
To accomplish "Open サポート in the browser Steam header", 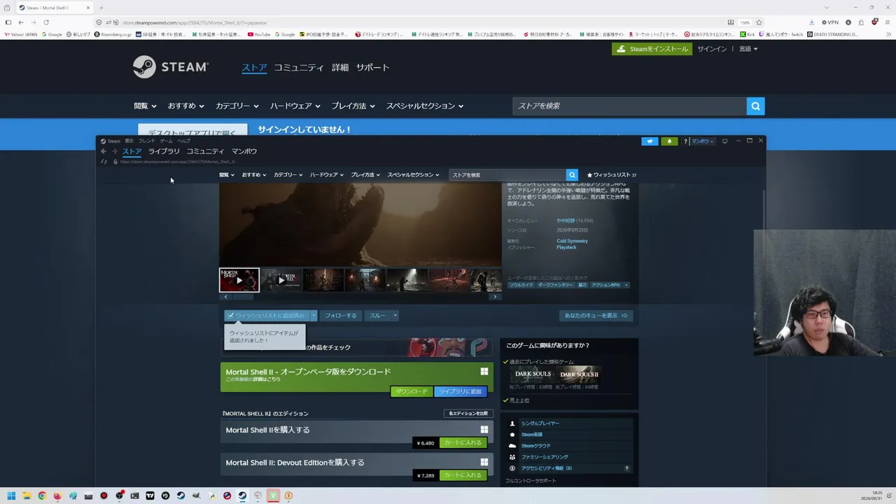I will [x=372, y=67].
